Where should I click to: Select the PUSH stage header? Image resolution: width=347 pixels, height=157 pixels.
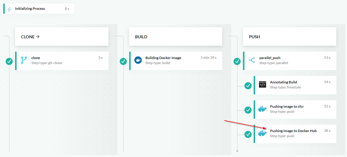(289, 37)
